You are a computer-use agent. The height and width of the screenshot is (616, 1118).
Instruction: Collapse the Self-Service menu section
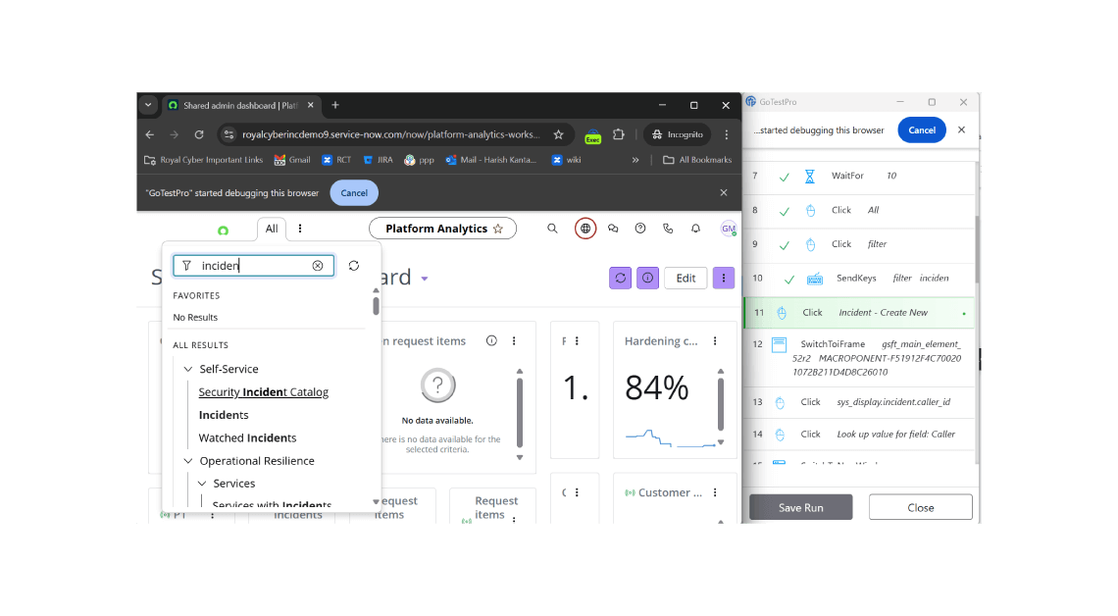[188, 370]
